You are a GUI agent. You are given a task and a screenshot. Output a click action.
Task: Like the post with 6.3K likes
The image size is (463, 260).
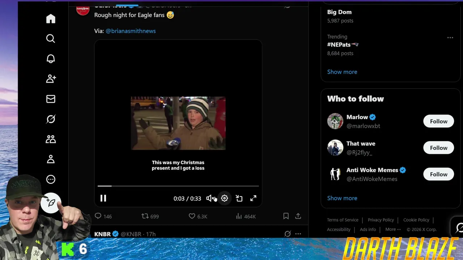[198, 216]
